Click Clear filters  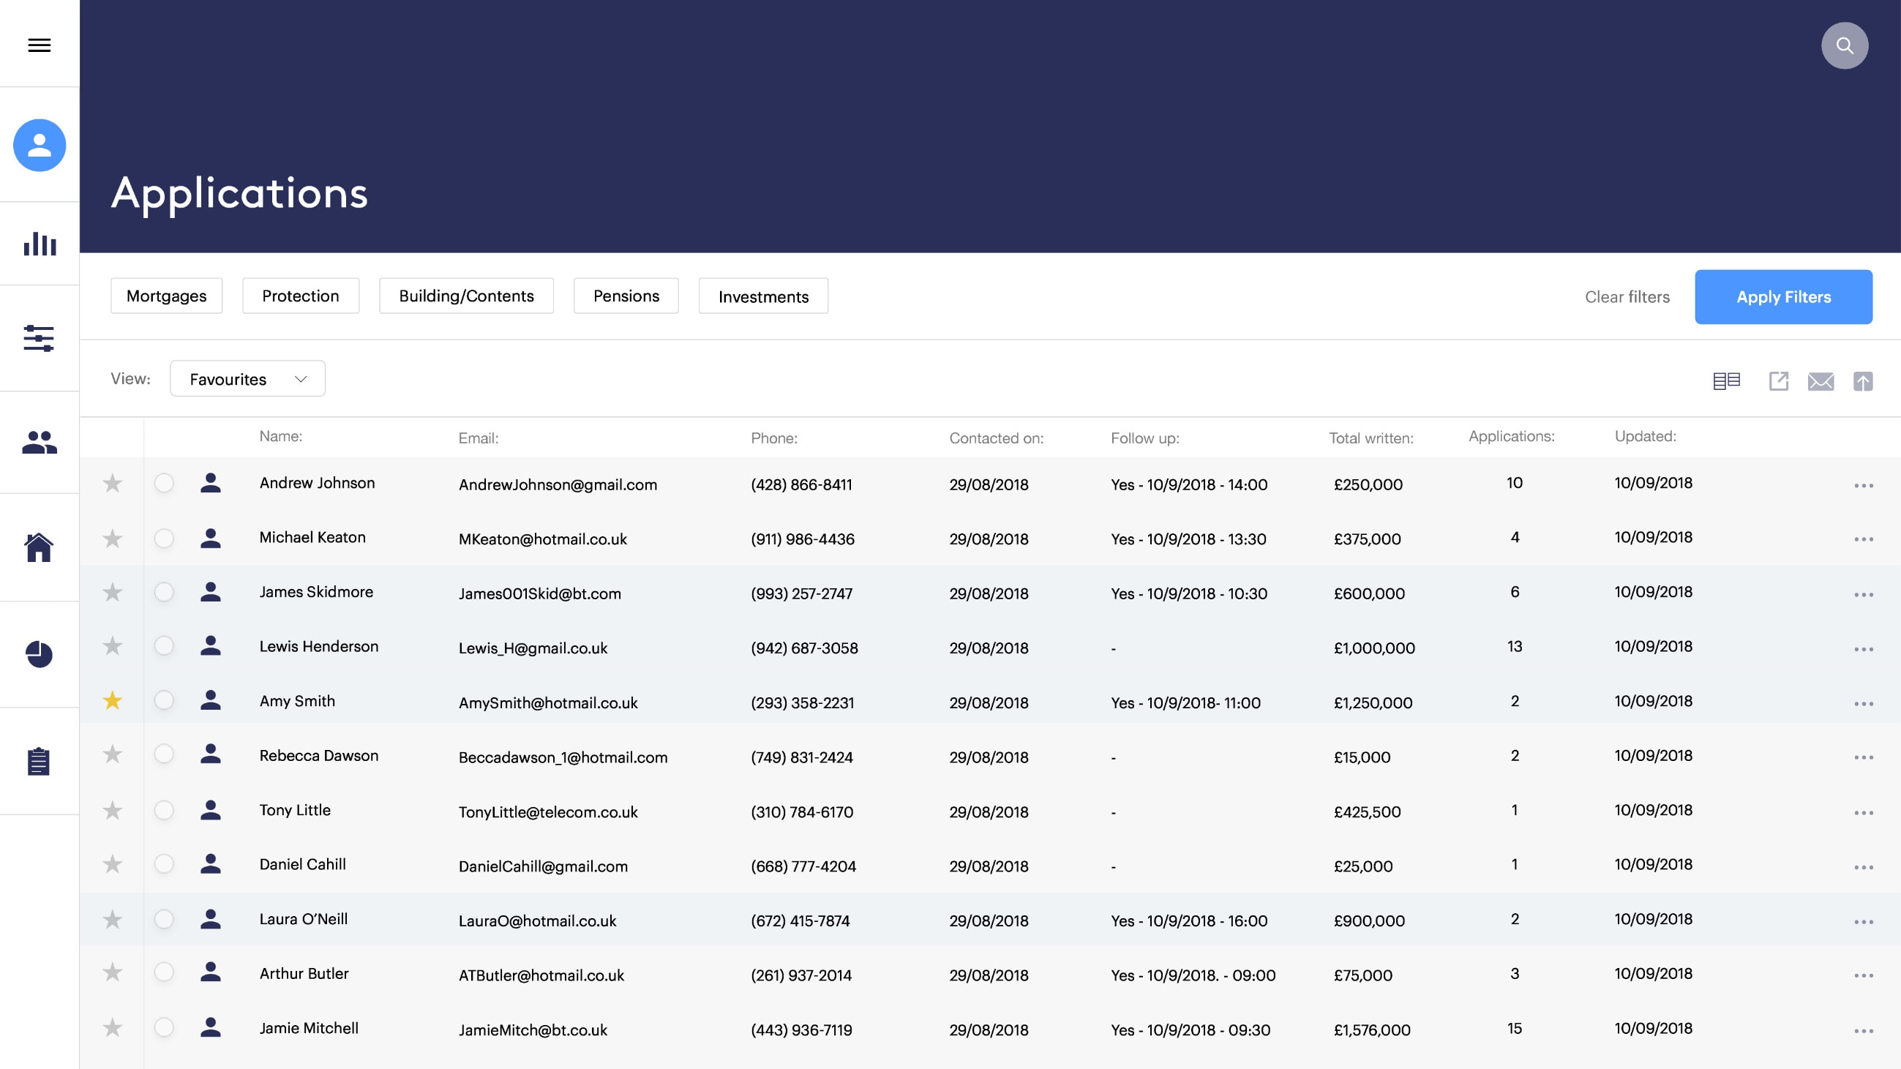pyautogui.click(x=1627, y=296)
